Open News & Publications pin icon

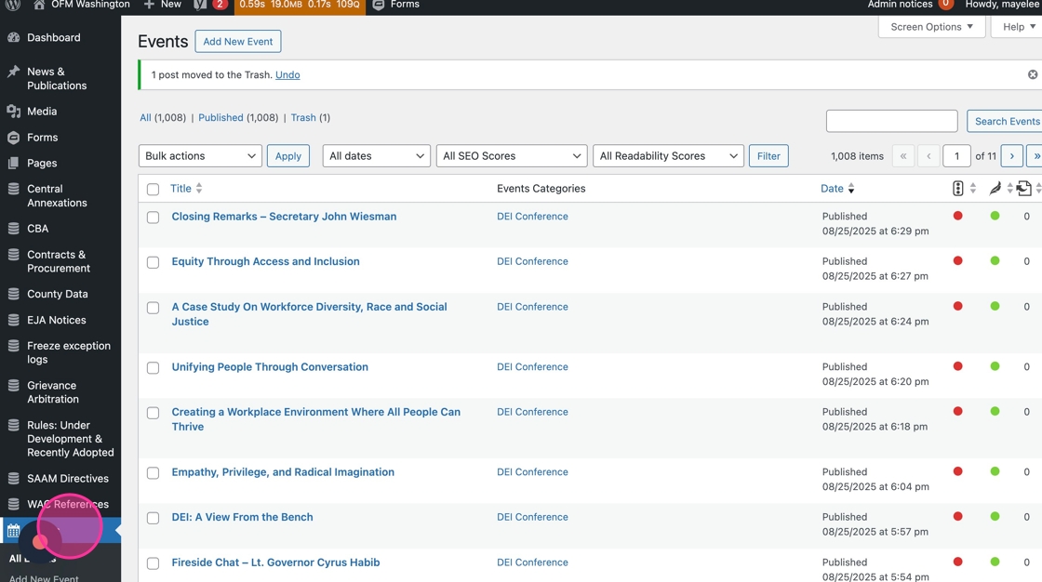(13, 71)
